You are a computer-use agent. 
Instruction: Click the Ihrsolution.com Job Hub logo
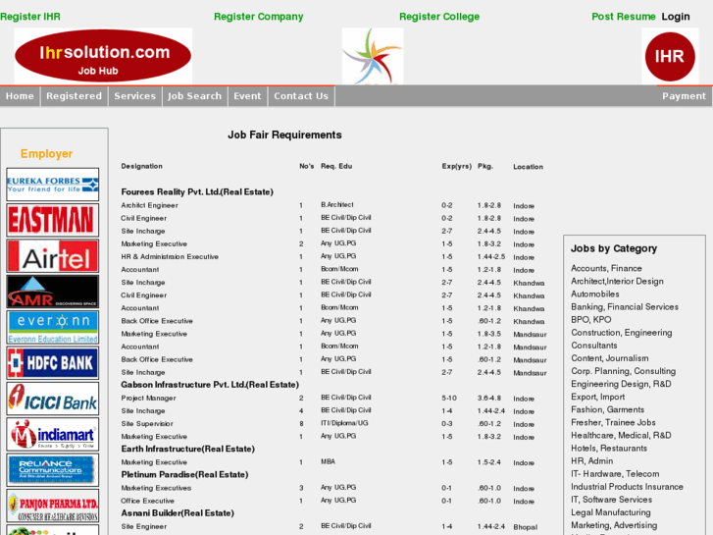[103, 56]
